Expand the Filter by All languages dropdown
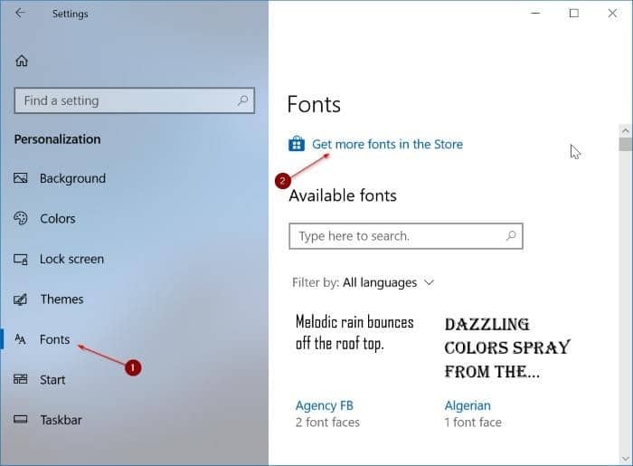This screenshot has height=466, width=633. 363,282
